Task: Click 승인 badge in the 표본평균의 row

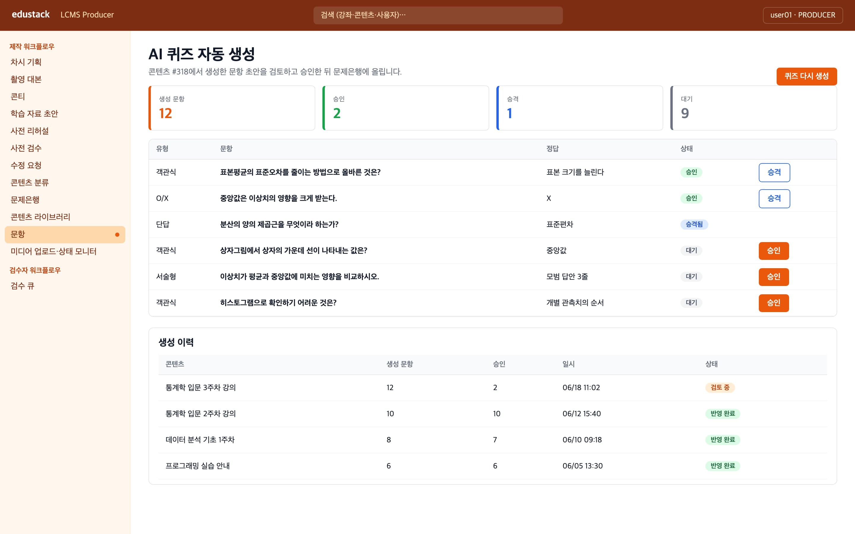Action: (x=691, y=172)
